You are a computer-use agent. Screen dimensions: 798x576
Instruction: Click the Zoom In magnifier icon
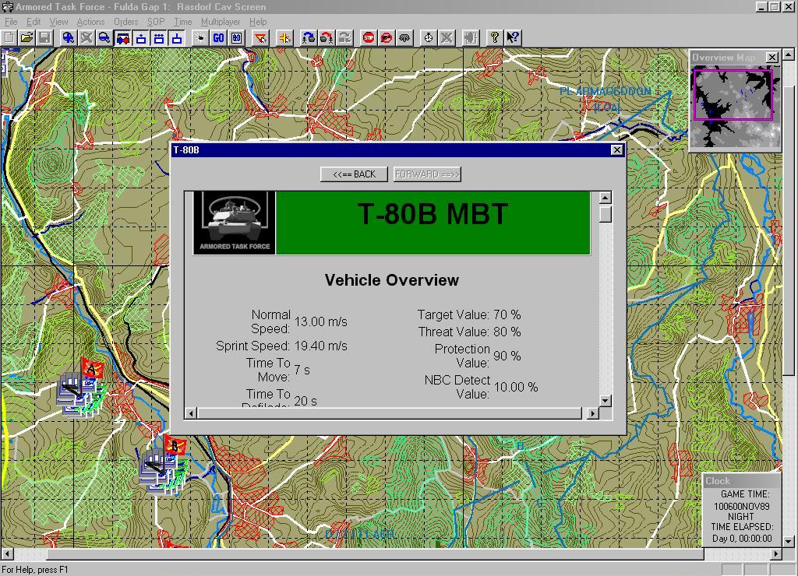click(69, 37)
